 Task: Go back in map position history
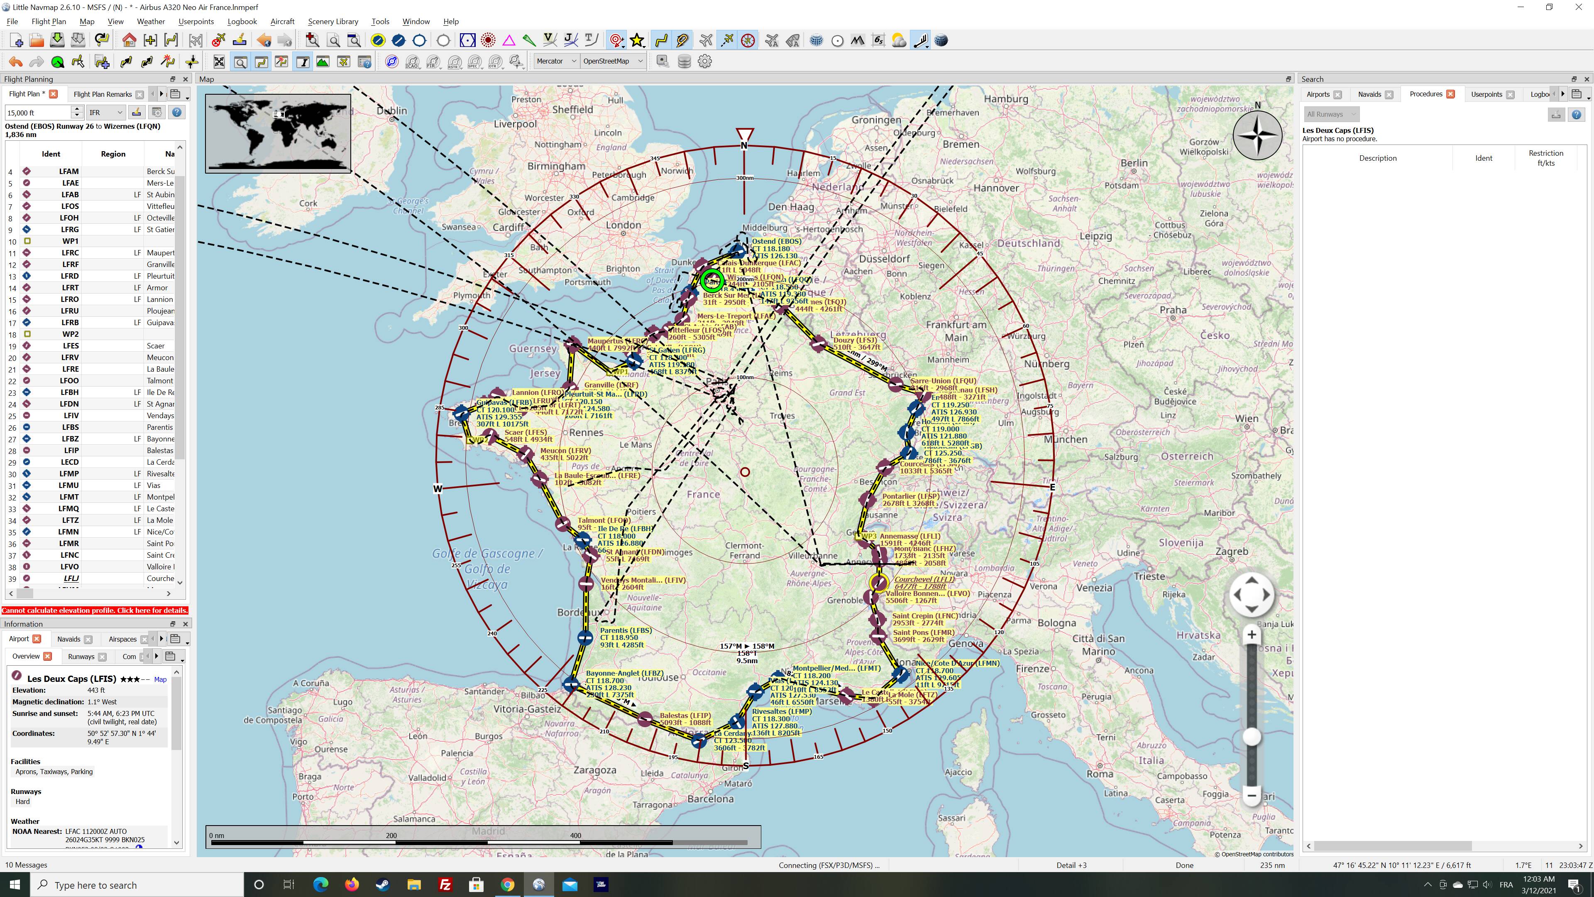[264, 41]
